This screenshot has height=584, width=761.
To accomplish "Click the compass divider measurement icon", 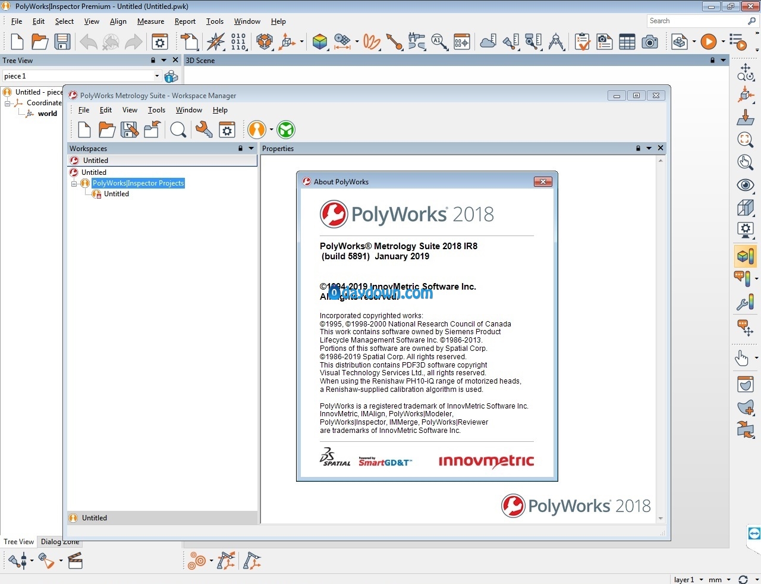I will point(556,42).
